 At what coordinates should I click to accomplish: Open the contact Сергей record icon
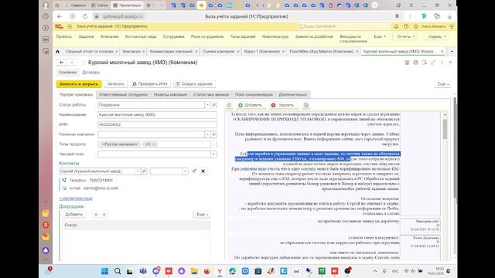tap(144, 171)
